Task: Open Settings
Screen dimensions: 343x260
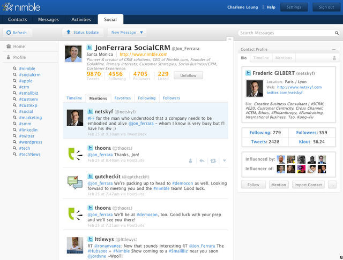Action: click(294, 7)
